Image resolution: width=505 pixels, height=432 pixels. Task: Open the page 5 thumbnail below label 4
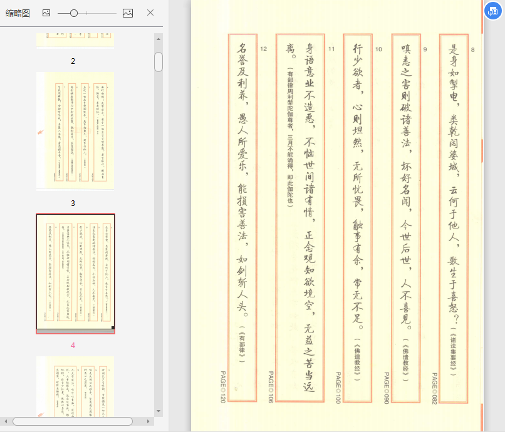[x=75, y=386]
